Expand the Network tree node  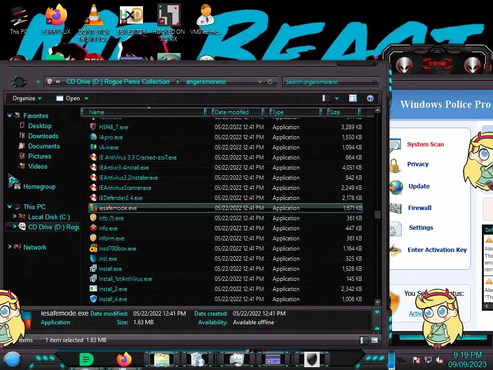pyautogui.click(x=10, y=247)
